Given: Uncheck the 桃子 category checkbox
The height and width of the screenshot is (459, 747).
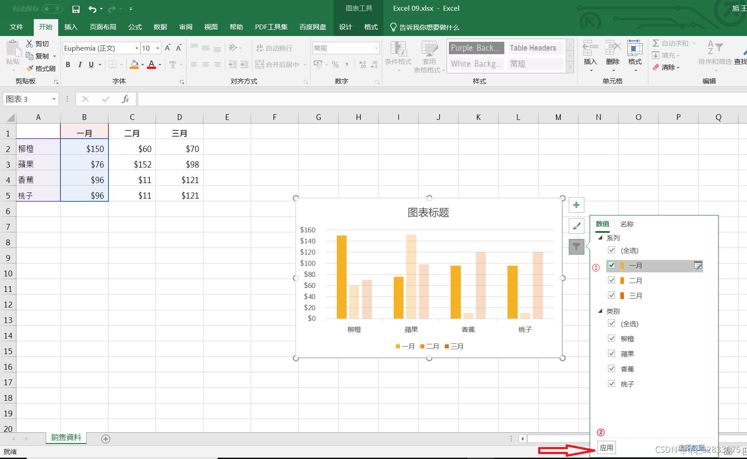Looking at the screenshot, I should click(x=611, y=384).
